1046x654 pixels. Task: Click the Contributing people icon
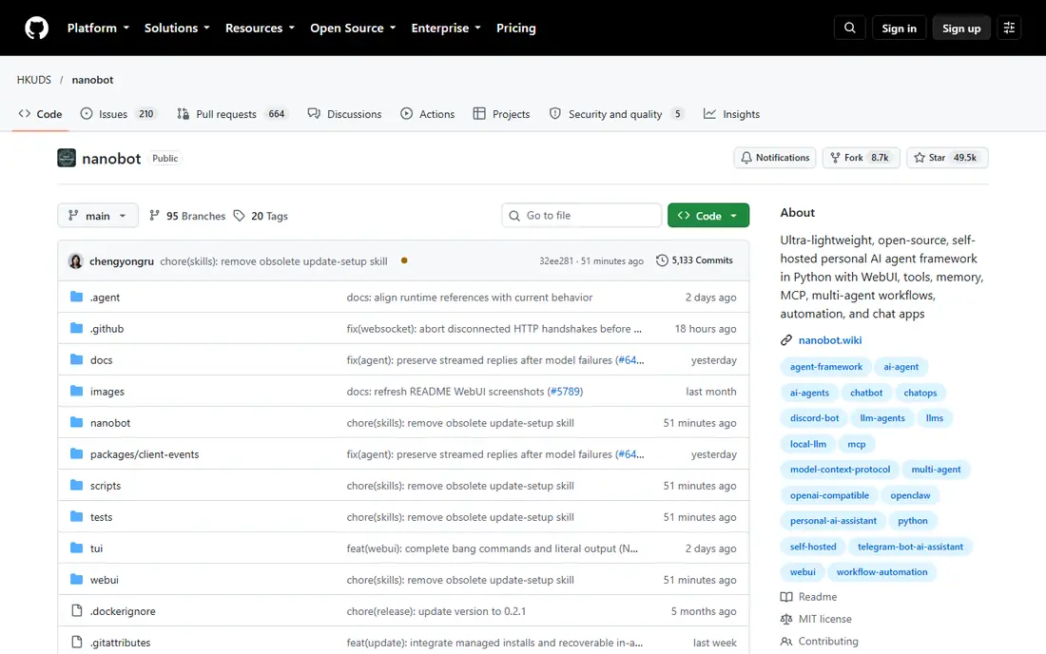point(786,642)
